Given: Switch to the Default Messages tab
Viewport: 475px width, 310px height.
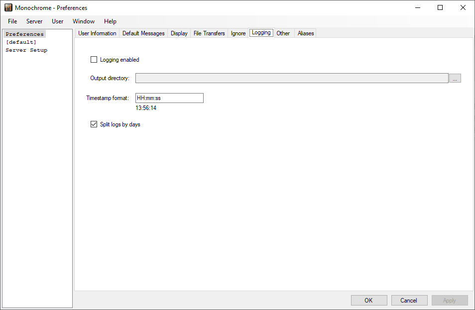Looking at the screenshot, I should click(143, 33).
